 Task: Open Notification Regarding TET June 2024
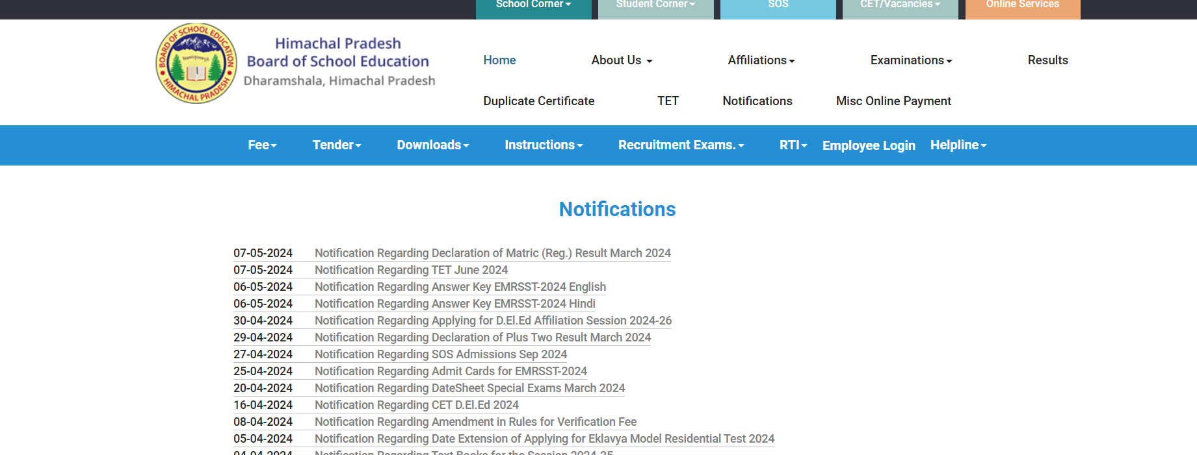(411, 270)
